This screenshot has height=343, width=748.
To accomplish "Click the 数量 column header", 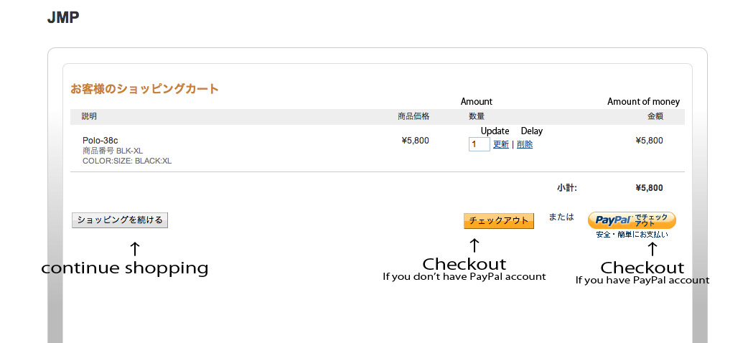I will pos(477,116).
